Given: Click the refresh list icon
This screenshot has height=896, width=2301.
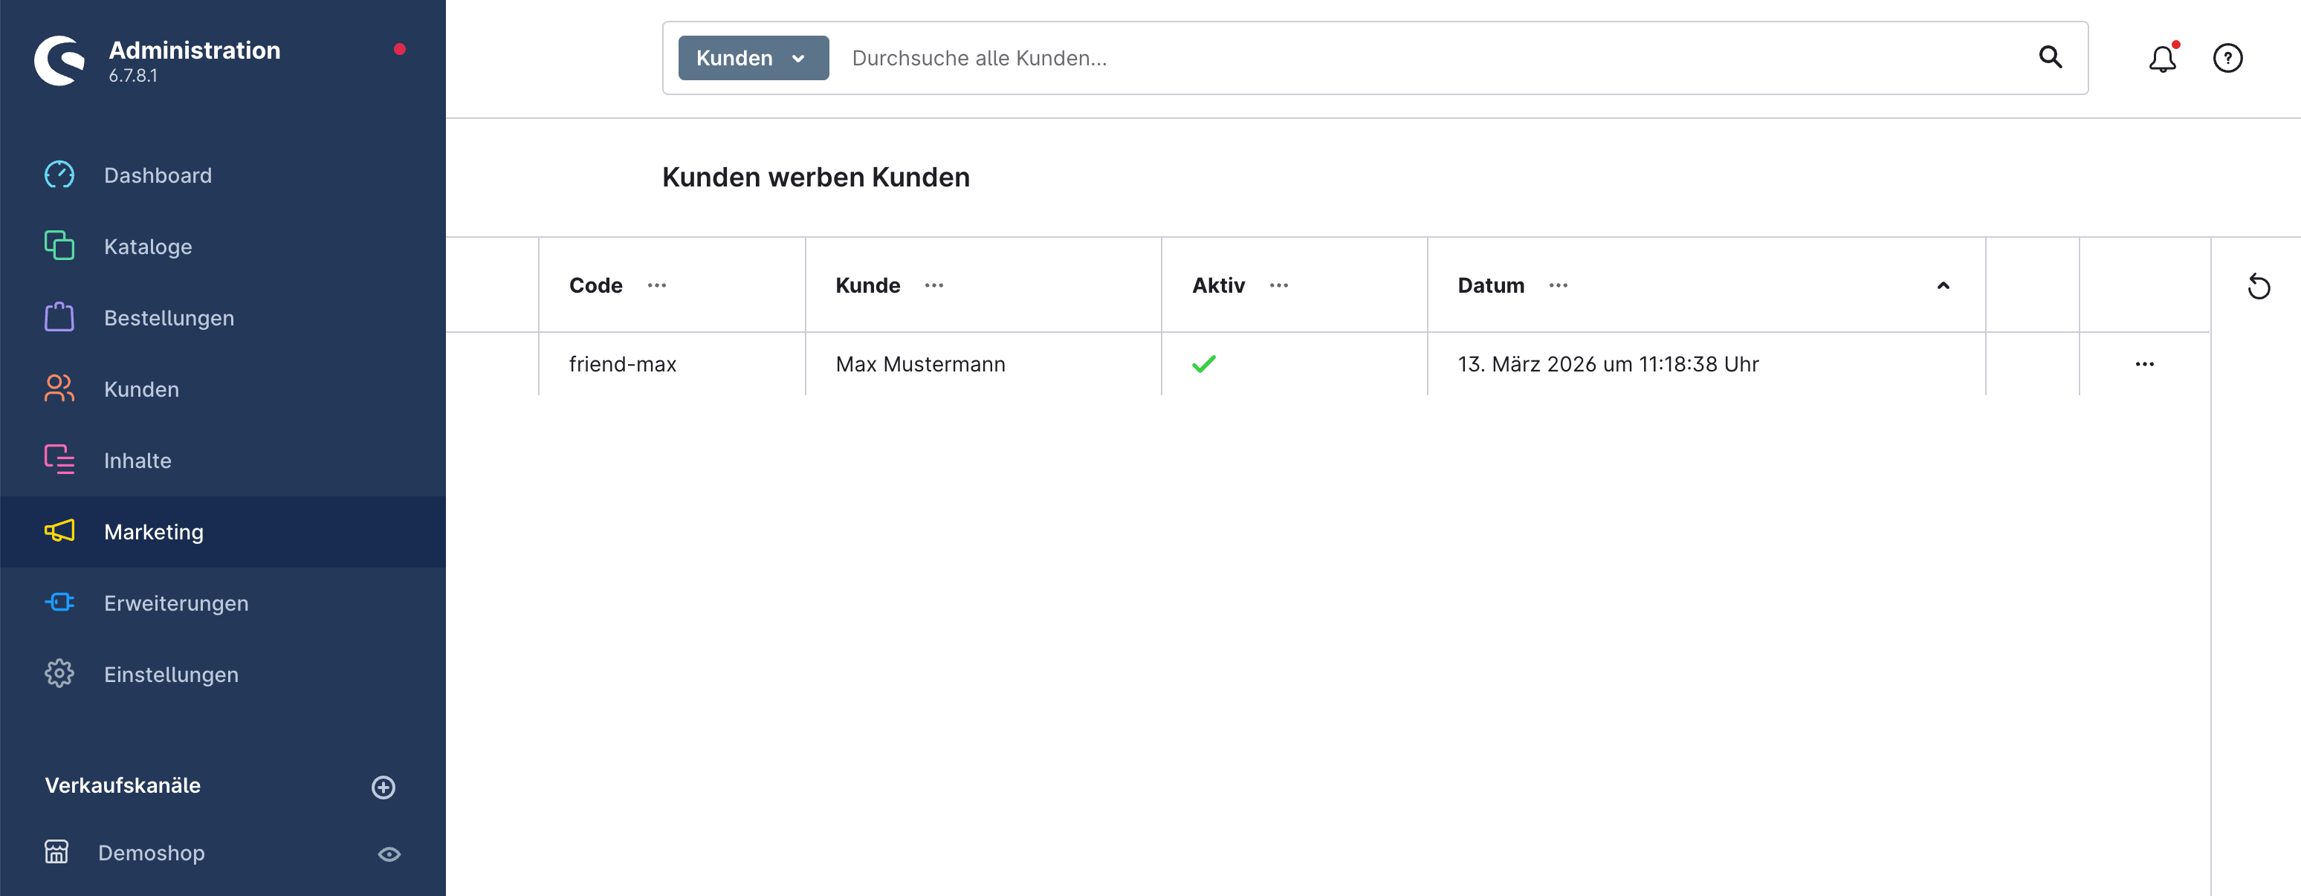Looking at the screenshot, I should click(2258, 287).
